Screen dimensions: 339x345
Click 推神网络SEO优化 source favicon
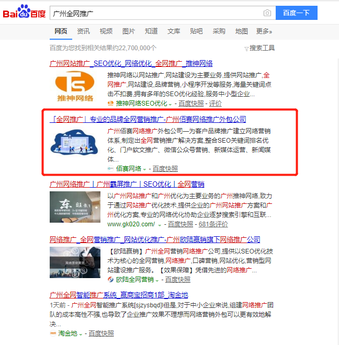point(110,103)
